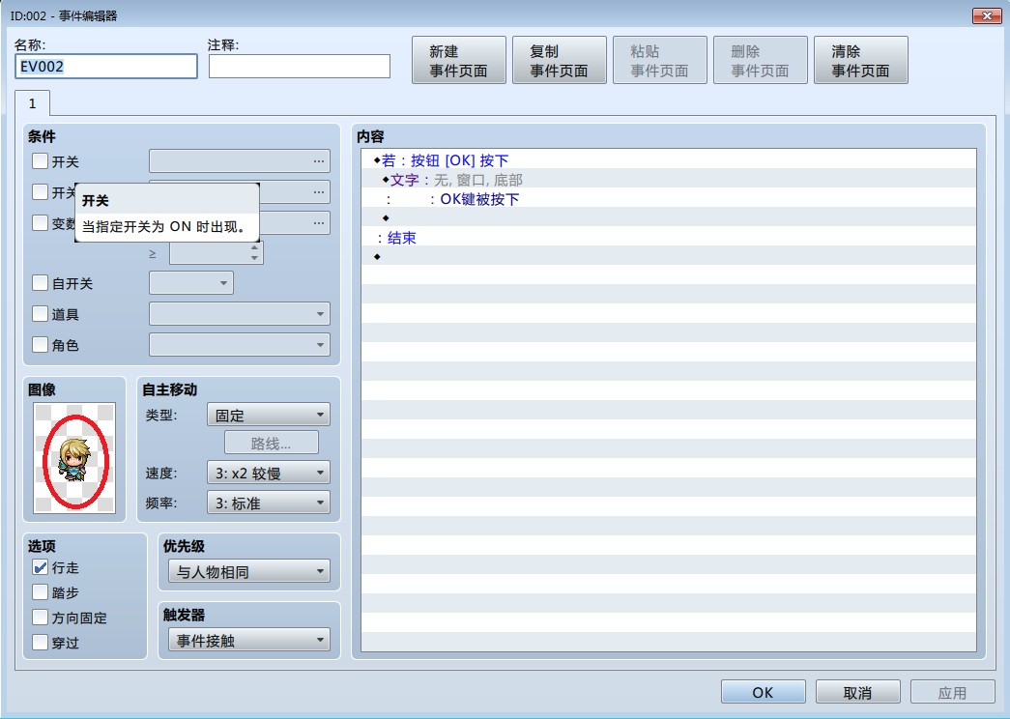This screenshot has width=1010, height=719.
Task: Close the 事件编辑器 window
Action: (x=987, y=15)
